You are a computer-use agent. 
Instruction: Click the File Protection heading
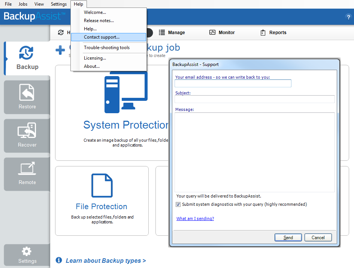(102, 207)
